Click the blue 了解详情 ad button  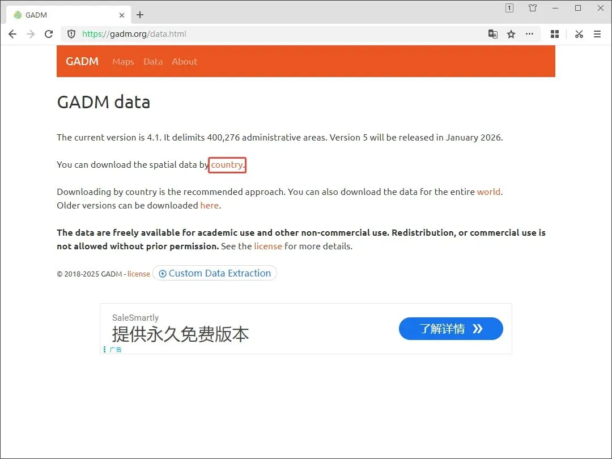(451, 329)
